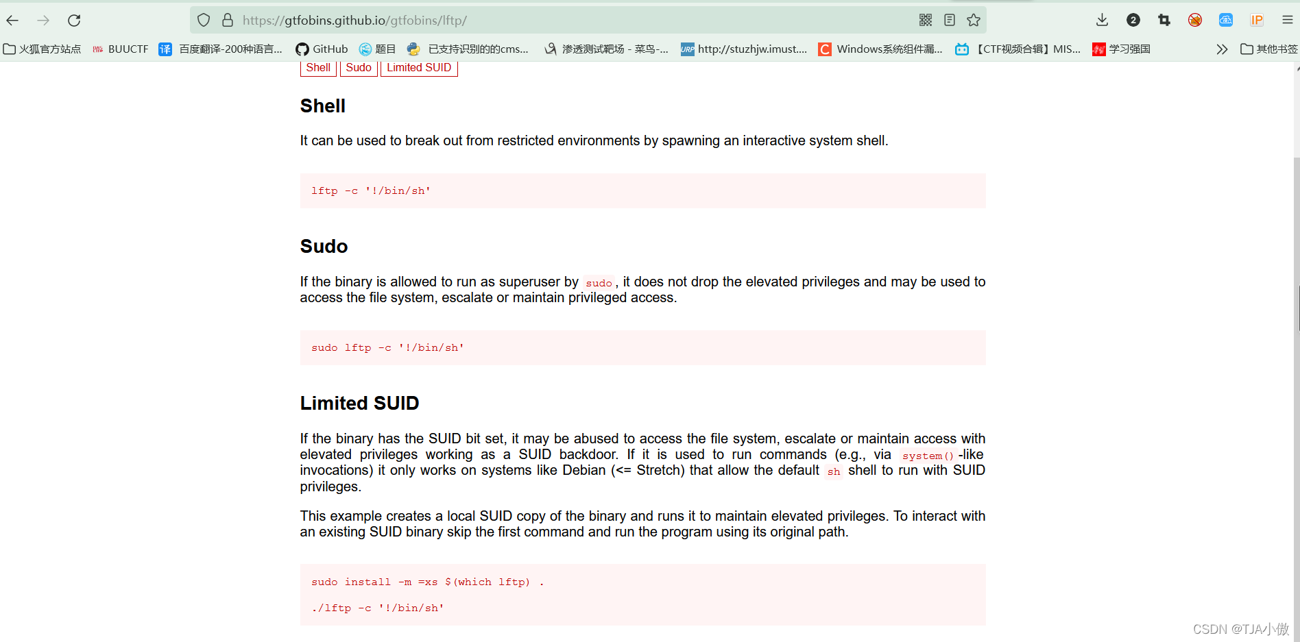Image resolution: width=1300 pixels, height=642 pixels.
Task: Open the BUUCTF bookmark
Action: click(x=121, y=49)
